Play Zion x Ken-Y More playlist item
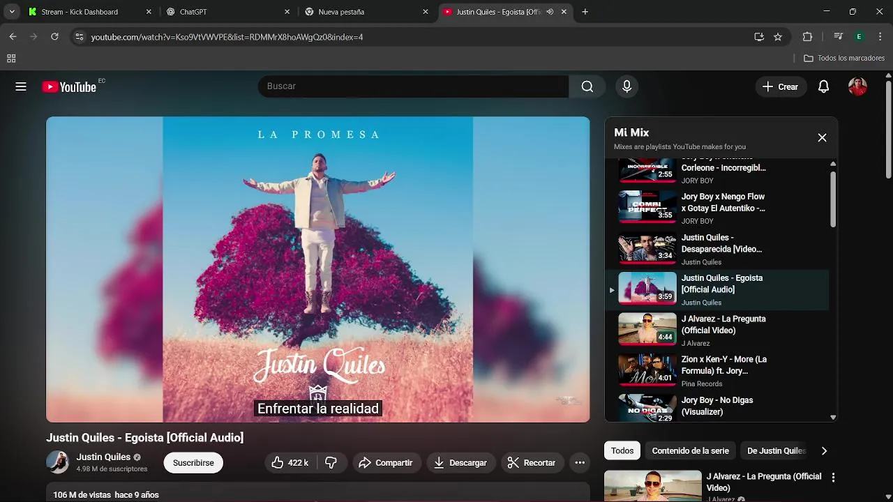The height and width of the screenshot is (502, 893). click(x=717, y=371)
